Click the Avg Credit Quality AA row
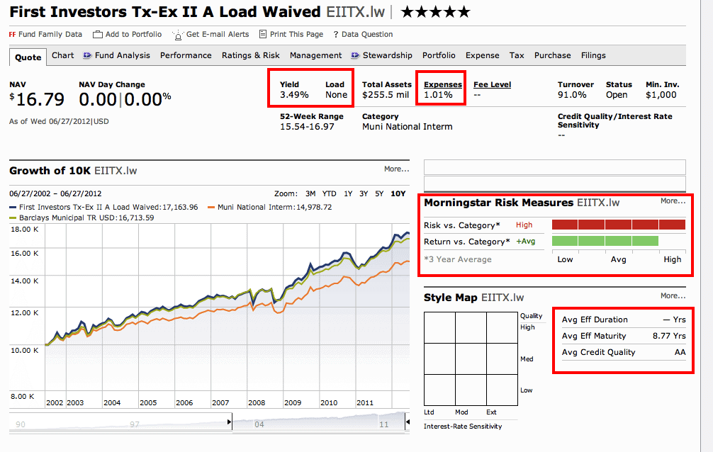 tap(624, 352)
